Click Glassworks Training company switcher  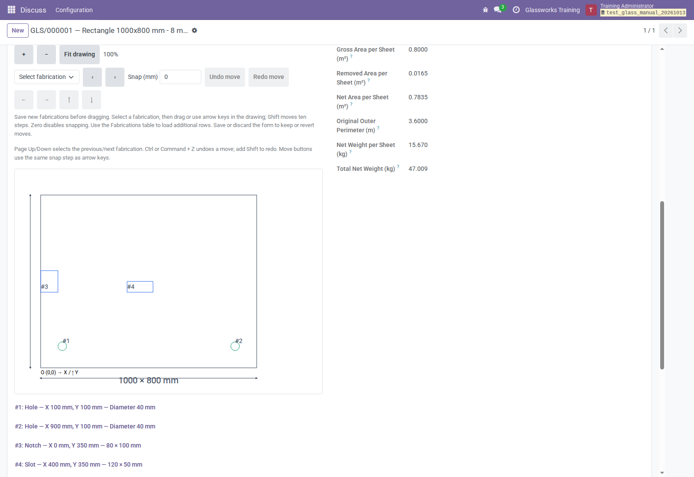[553, 10]
